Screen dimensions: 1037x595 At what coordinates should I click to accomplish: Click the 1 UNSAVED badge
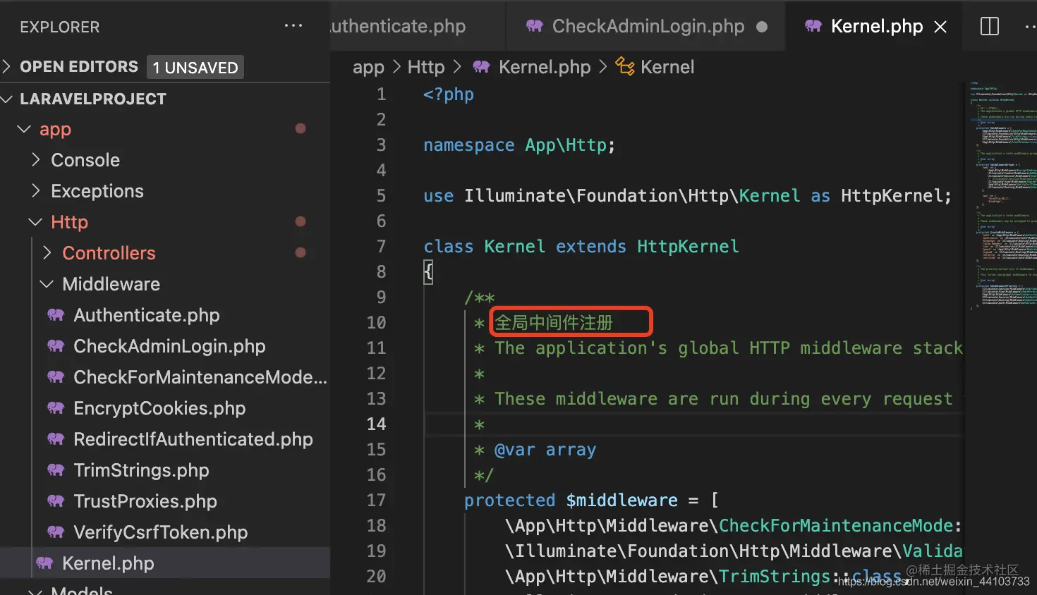195,67
